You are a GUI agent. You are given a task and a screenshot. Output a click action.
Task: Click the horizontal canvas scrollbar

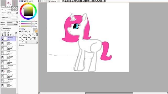(x=109, y=93)
